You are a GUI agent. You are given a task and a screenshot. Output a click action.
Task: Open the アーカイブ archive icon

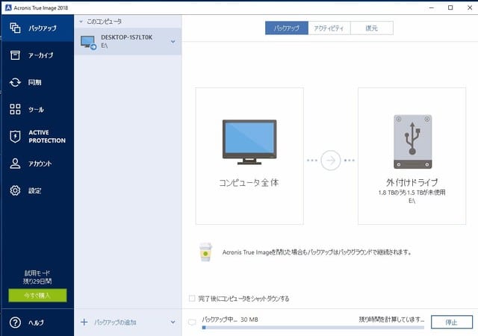click(x=15, y=55)
